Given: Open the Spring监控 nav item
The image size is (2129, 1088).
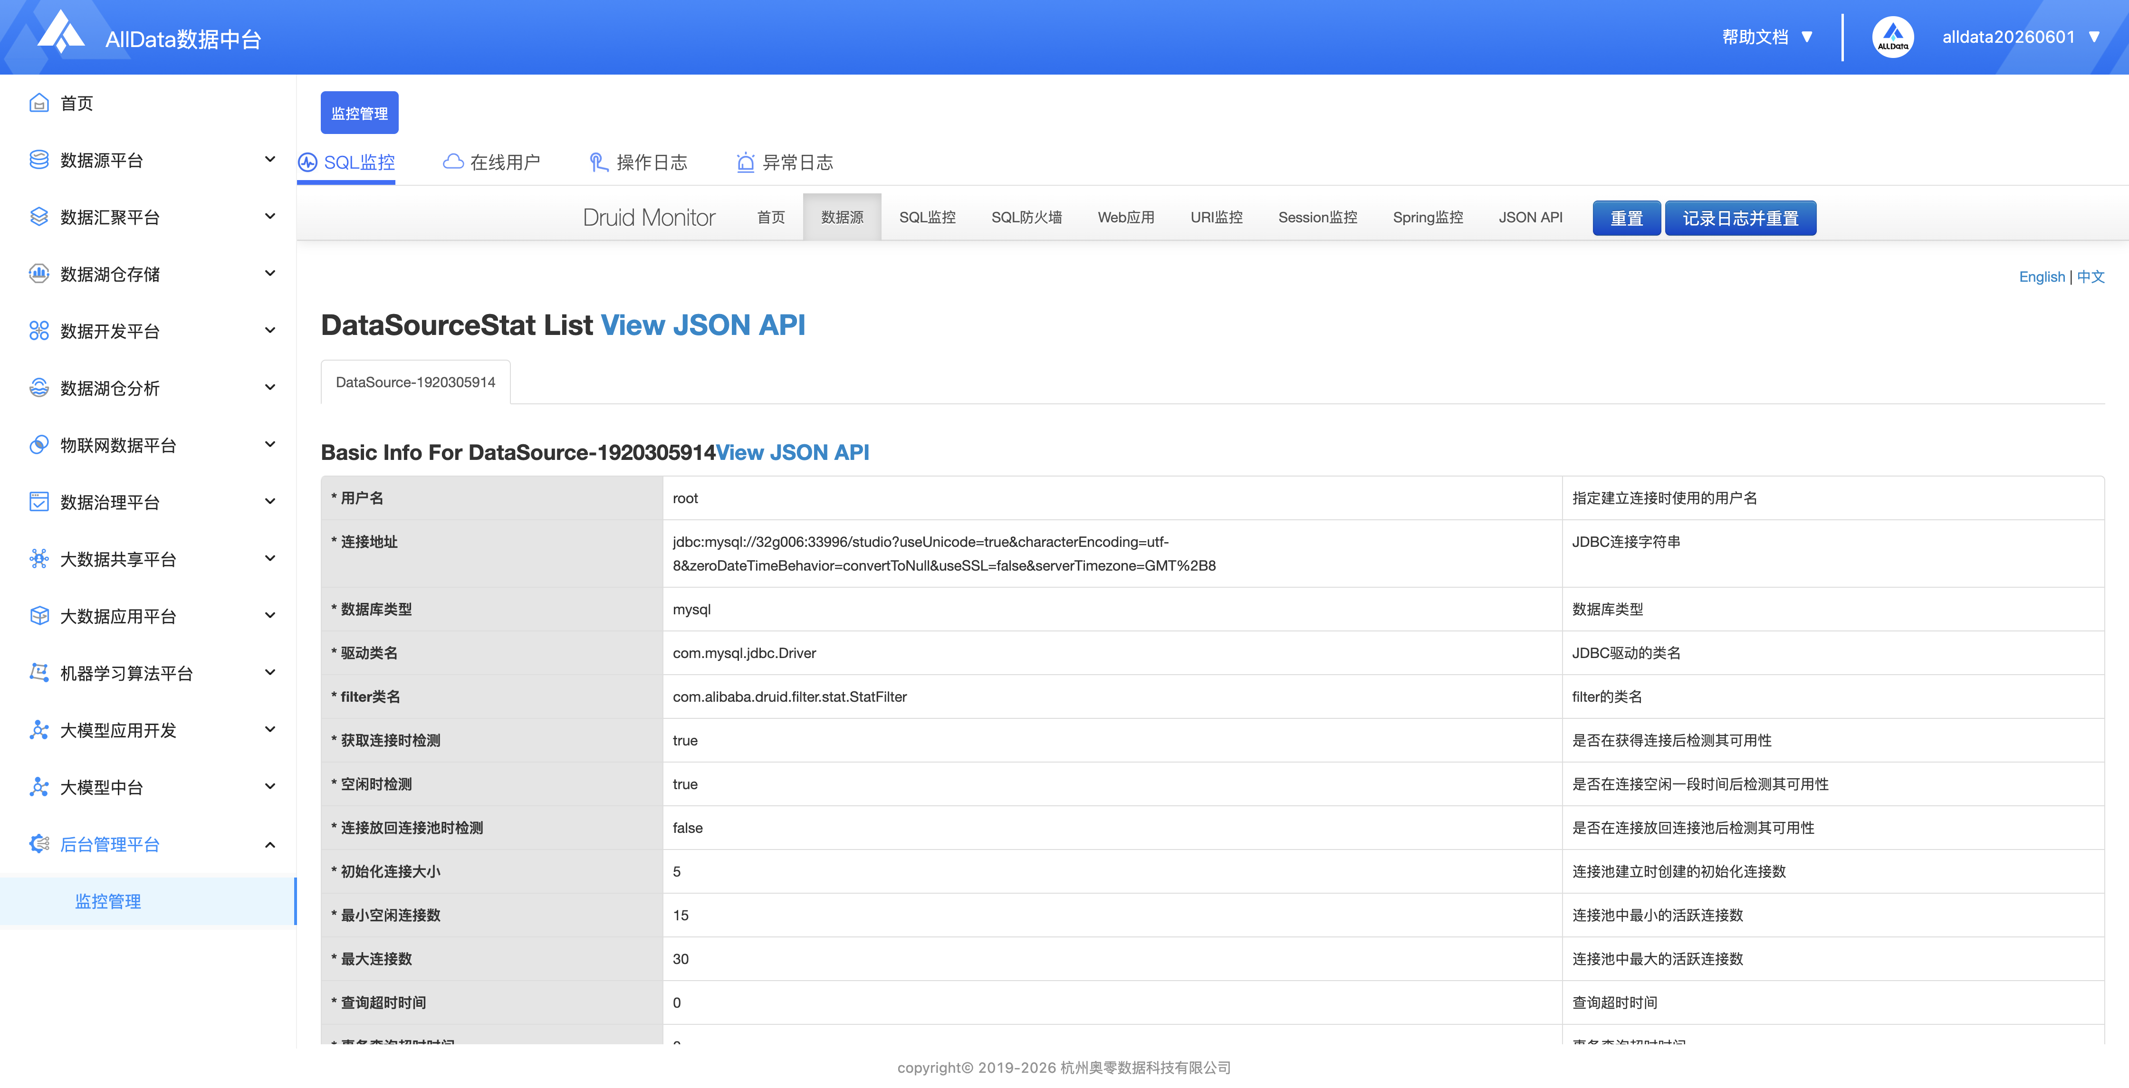Looking at the screenshot, I should (1427, 217).
